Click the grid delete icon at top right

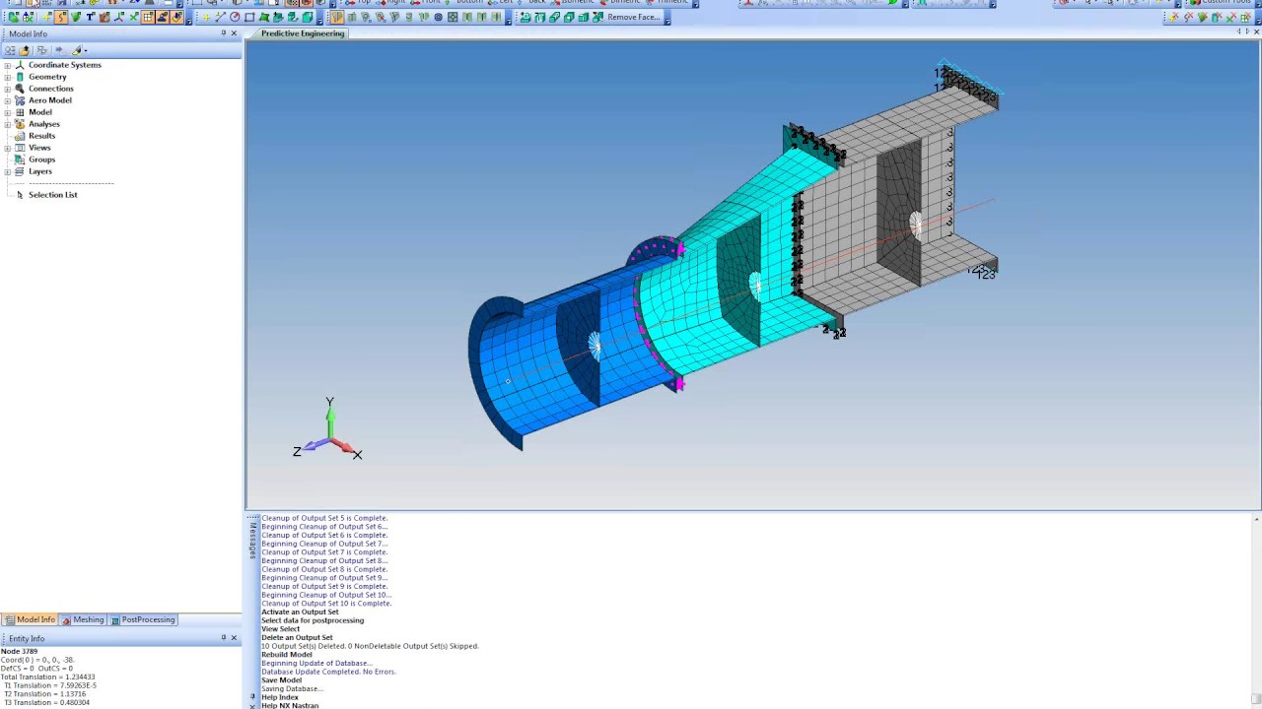click(x=1245, y=17)
